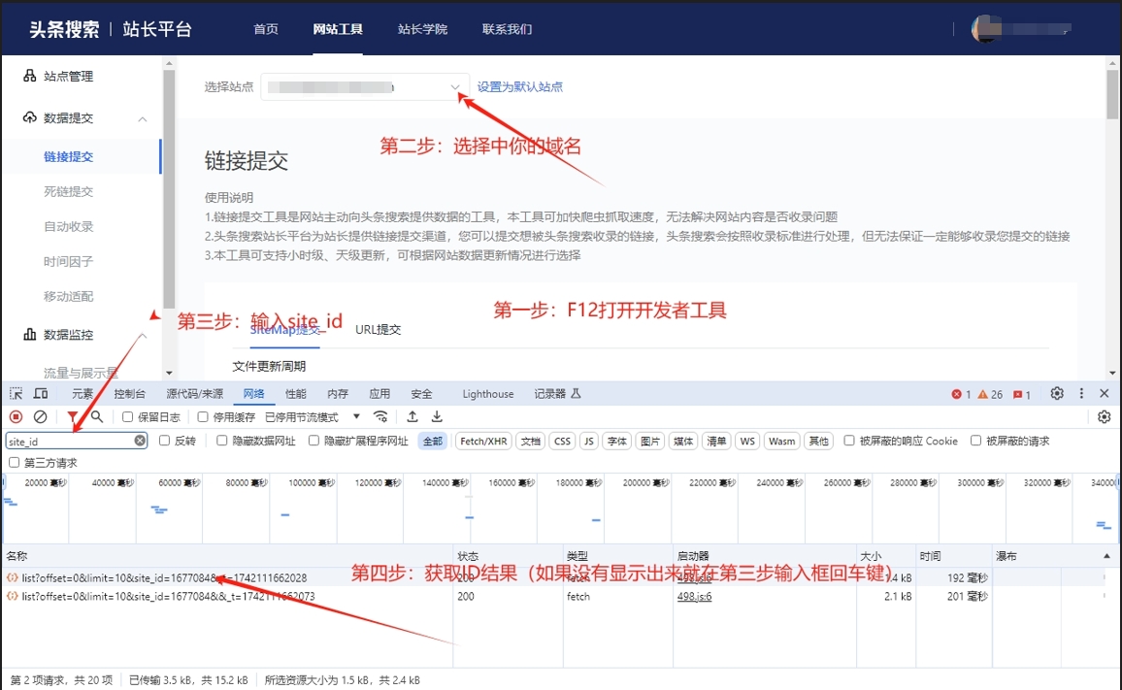Toggle 第三方请求 checkbox

pos(15,462)
